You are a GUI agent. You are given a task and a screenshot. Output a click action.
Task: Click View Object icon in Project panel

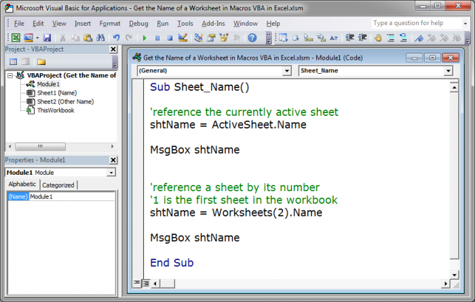pyautogui.click(x=26, y=62)
